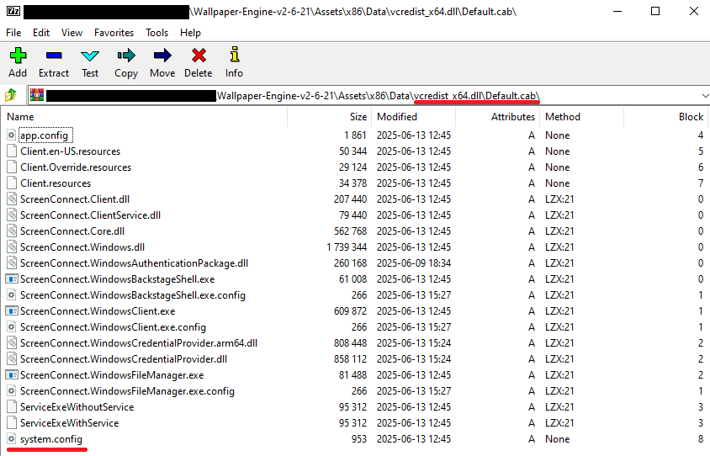The width and height of the screenshot is (710, 456).
Task: Select ServiceExeWithoutService file
Action: 77,407
